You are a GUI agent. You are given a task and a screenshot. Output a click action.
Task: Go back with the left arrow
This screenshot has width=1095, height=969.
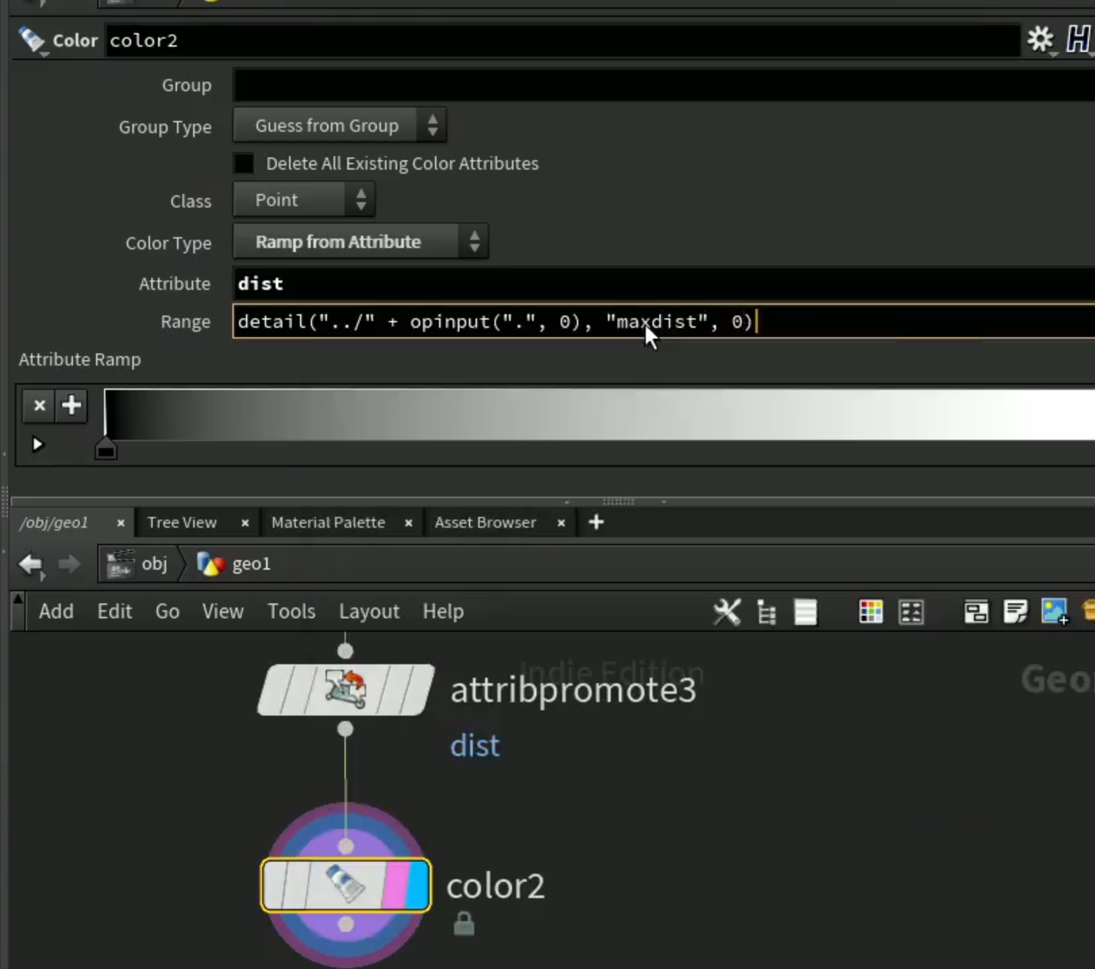click(30, 564)
